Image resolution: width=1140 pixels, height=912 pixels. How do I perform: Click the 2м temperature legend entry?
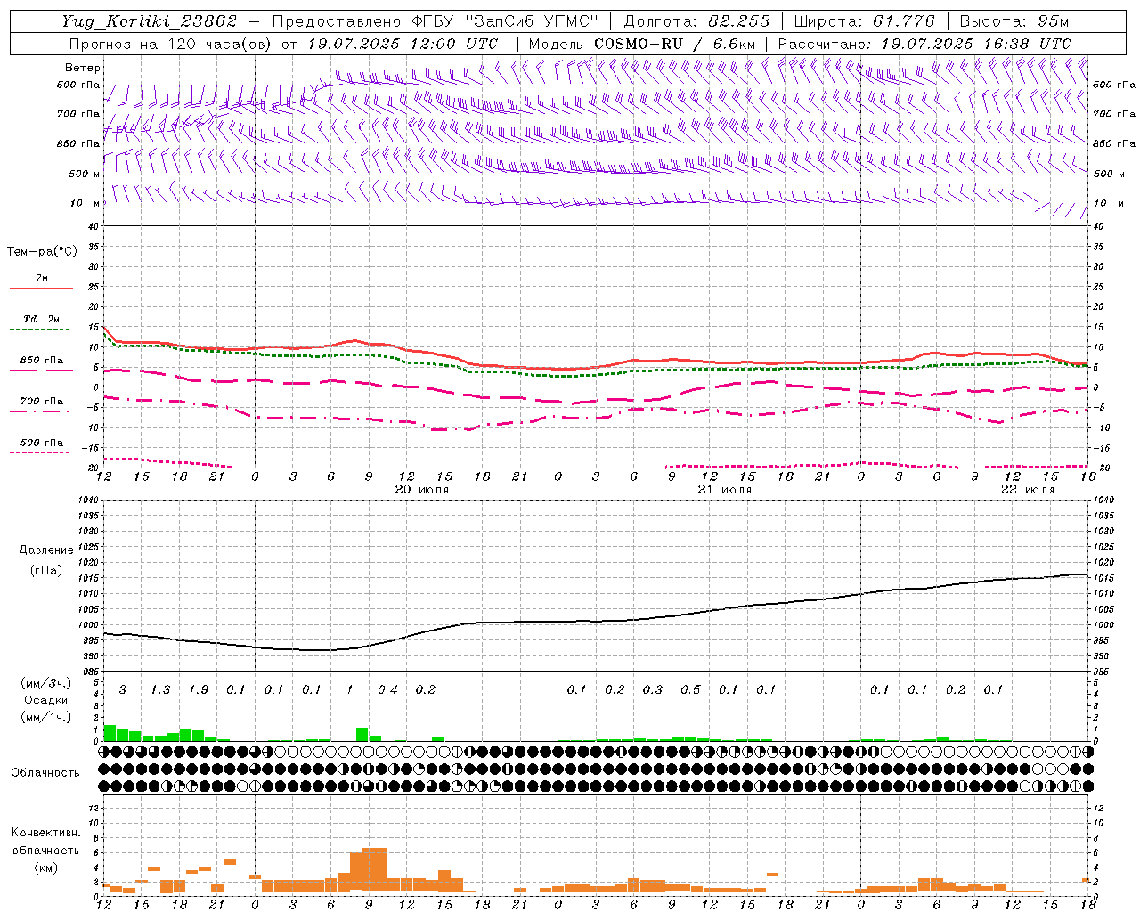click(42, 279)
